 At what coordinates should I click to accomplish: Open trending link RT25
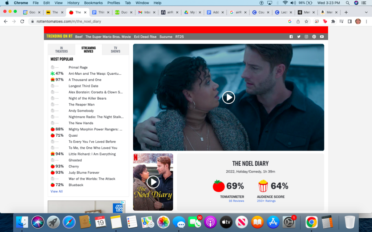point(179,37)
